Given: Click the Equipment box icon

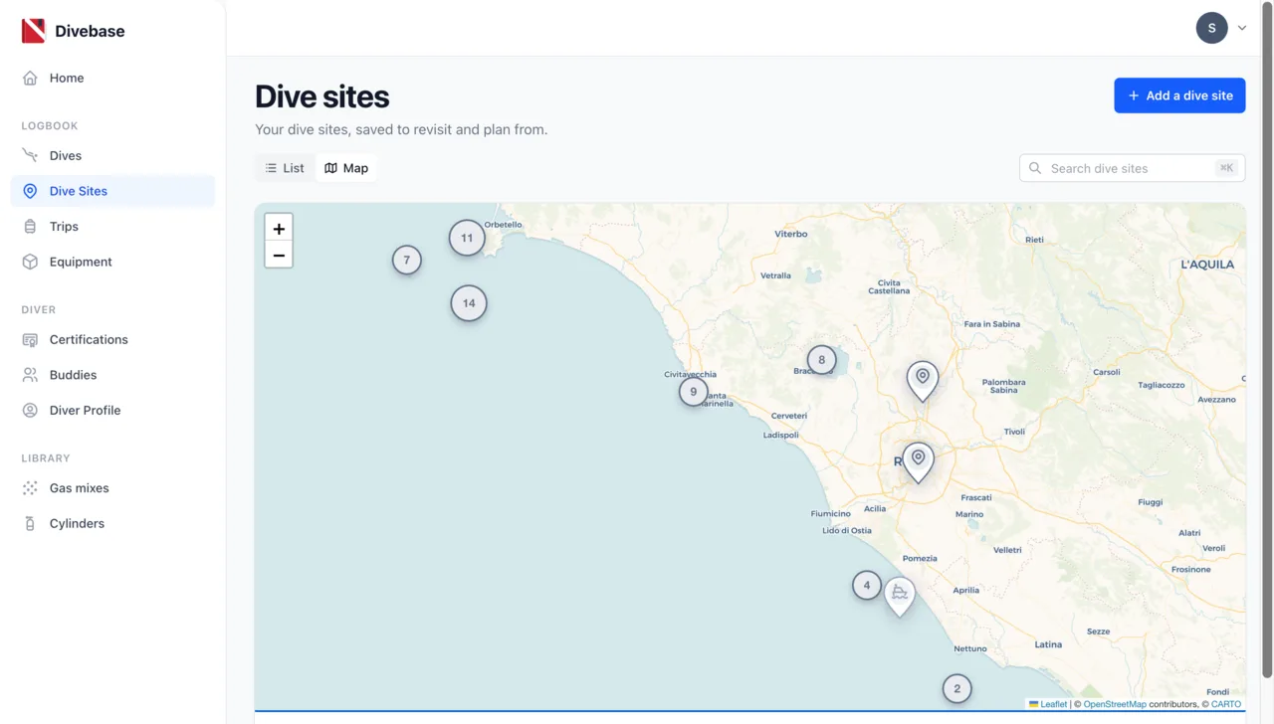Looking at the screenshot, I should [30, 262].
